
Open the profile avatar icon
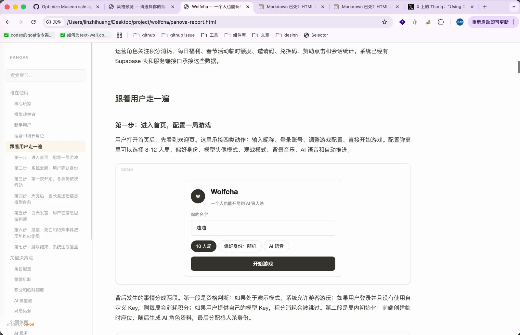pyautogui.click(x=460, y=22)
